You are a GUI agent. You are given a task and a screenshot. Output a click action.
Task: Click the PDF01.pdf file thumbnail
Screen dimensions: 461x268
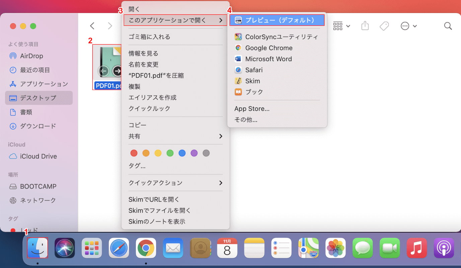tap(107, 63)
